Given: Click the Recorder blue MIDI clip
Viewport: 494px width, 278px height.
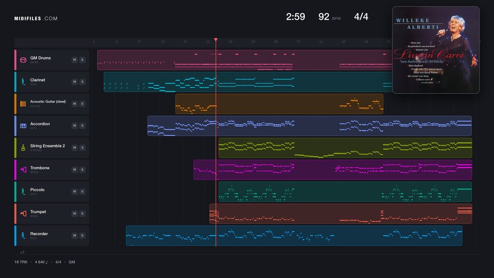Looking at the screenshot, I should [294, 235].
